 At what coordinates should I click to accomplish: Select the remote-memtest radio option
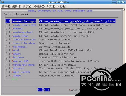[8, 32]
